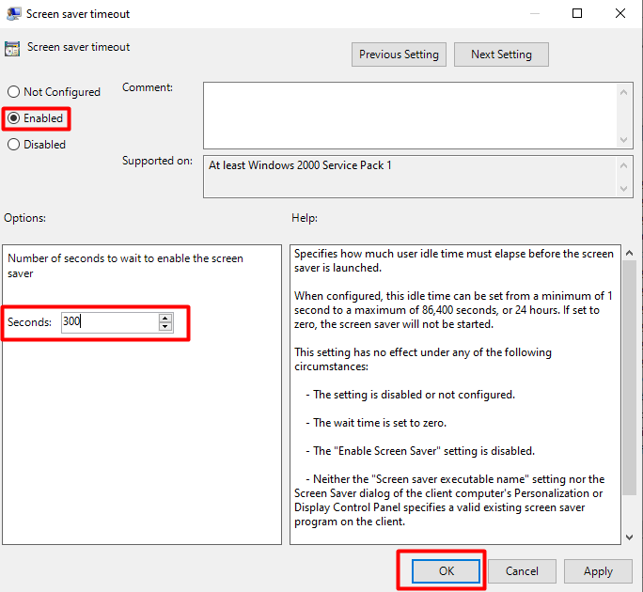Click Supported on box scroll up arrow
This screenshot has height=592, width=643.
pos(625,164)
